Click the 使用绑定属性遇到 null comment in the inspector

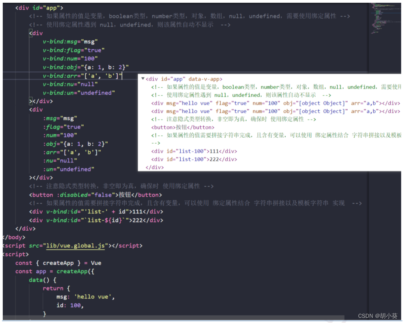click(241, 95)
